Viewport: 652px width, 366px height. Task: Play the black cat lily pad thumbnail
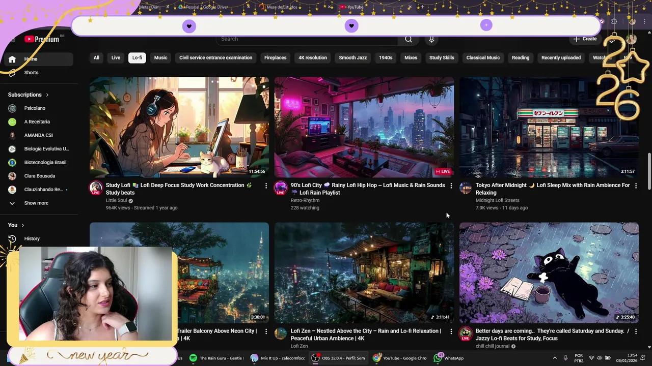point(549,272)
